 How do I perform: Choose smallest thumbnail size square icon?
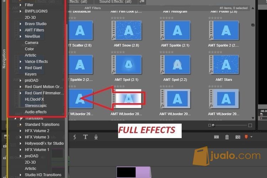click(x=210, y=125)
